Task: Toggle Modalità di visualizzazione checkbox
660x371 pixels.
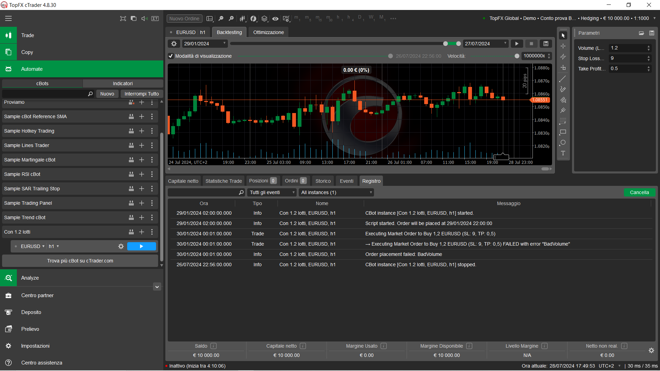Action: point(171,56)
